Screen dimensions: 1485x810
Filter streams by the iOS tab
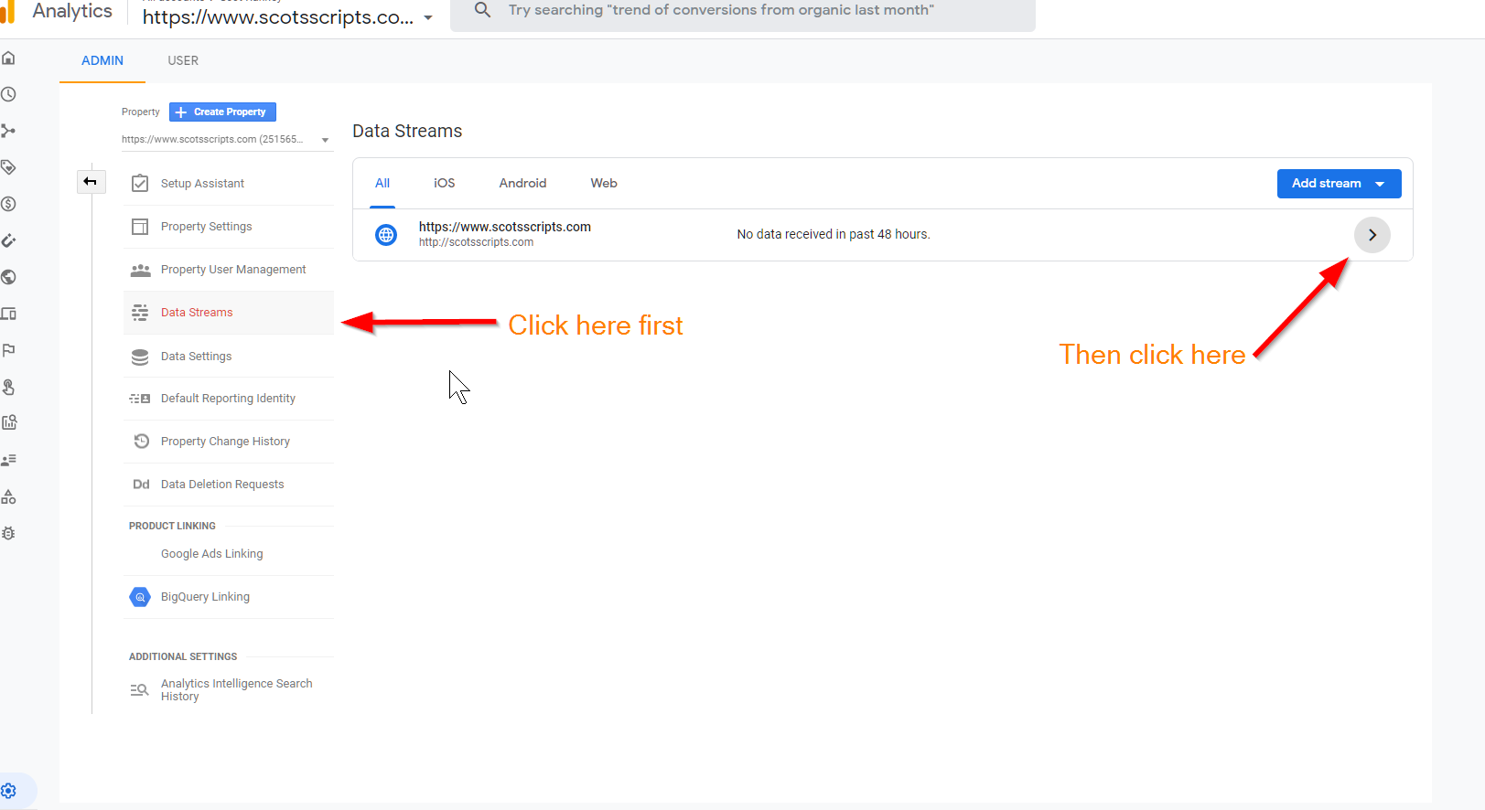click(444, 184)
